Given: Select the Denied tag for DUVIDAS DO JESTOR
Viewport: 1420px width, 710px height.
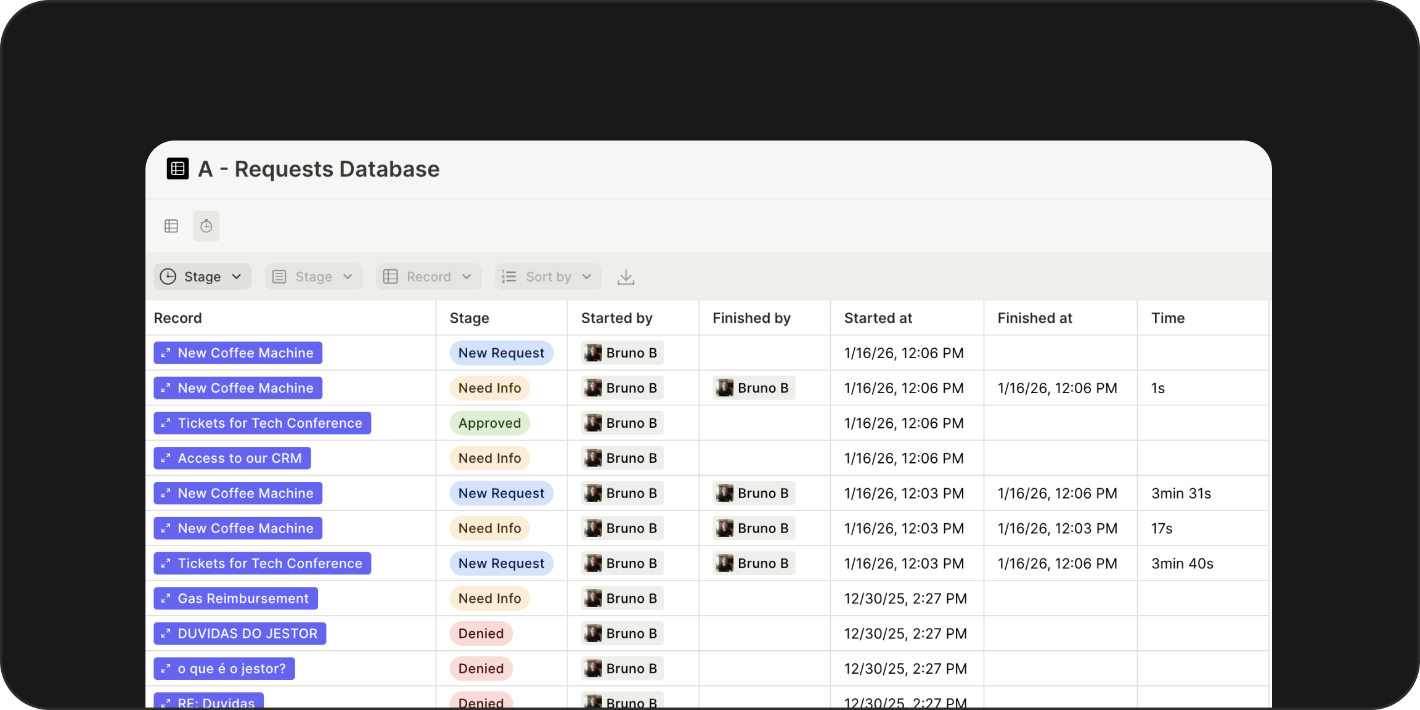Looking at the screenshot, I should coord(481,633).
